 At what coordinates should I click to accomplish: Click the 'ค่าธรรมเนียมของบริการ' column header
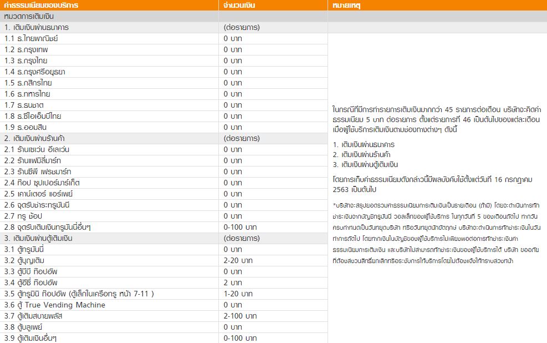(41, 6)
